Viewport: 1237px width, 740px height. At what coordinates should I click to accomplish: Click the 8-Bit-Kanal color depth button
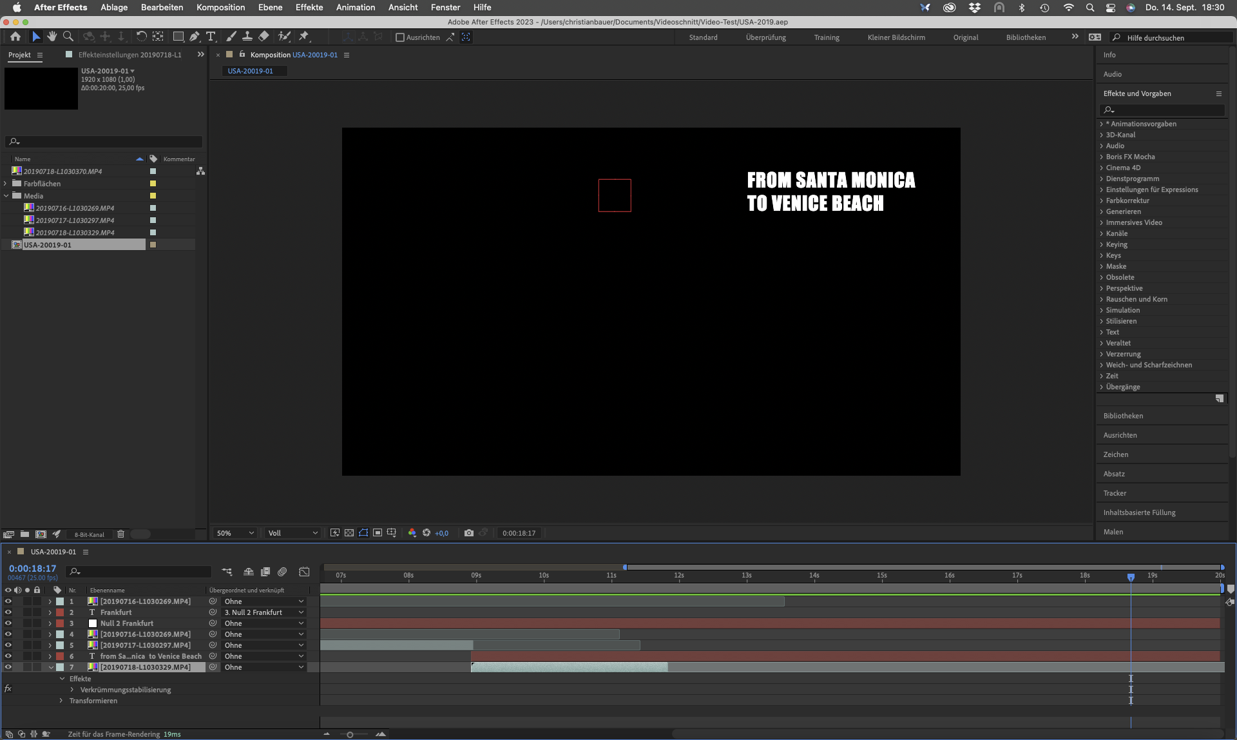(x=89, y=534)
